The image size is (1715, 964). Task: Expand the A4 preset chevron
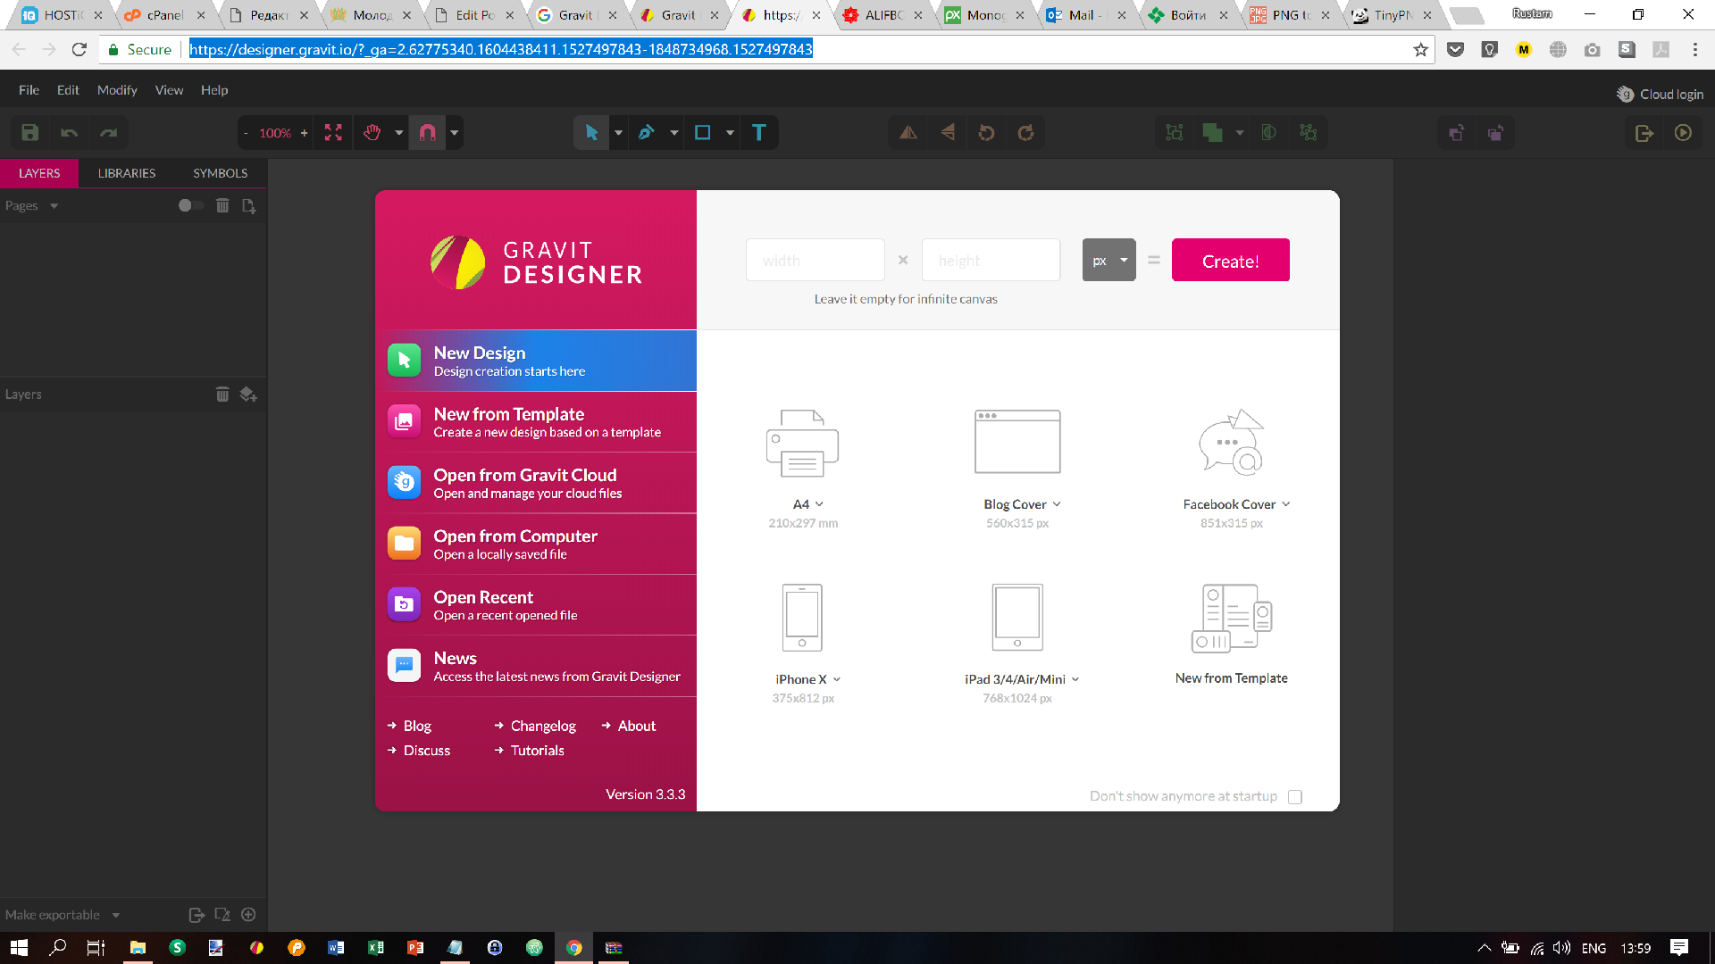[x=820, y=504]
